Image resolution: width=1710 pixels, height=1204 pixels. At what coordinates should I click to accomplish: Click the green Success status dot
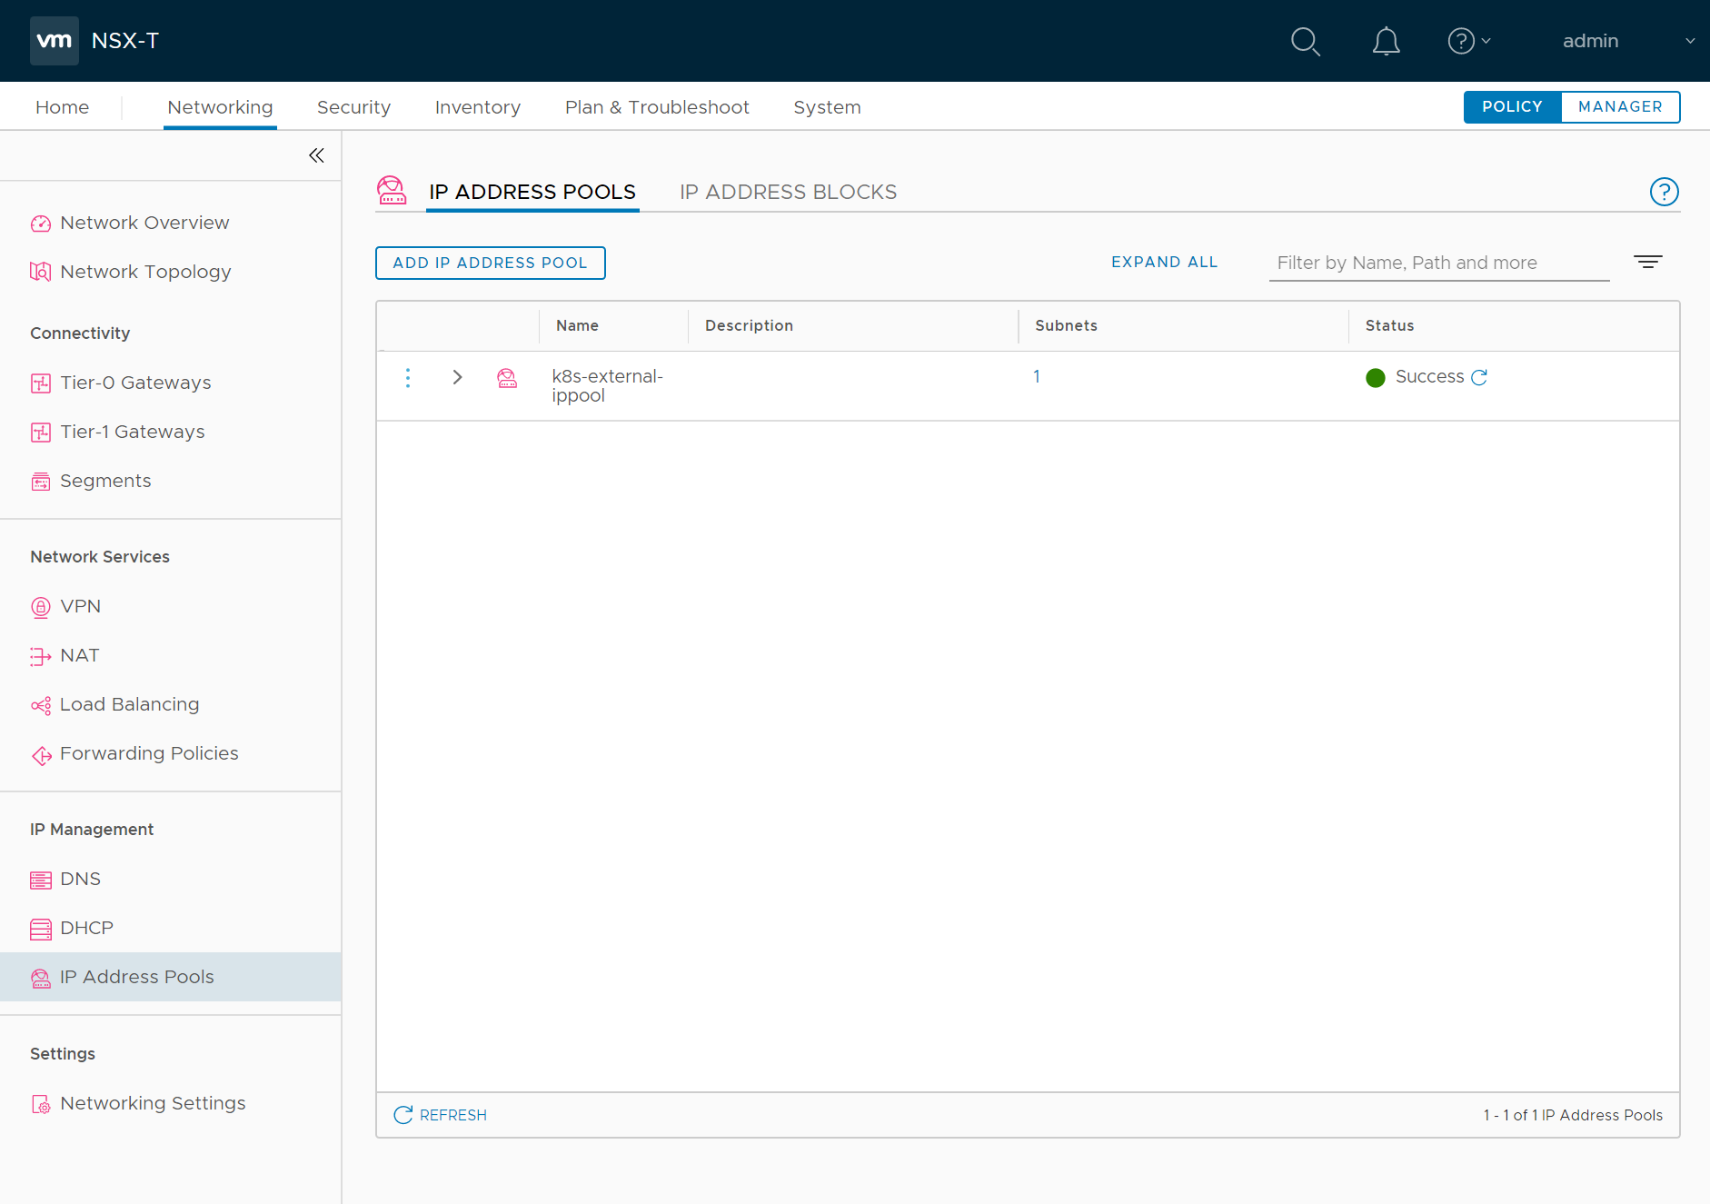(x=1376, y=378)
